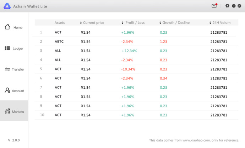Open settings via the gear icon
The width and height of the screenshot is (245, 148).
point(228,6)
